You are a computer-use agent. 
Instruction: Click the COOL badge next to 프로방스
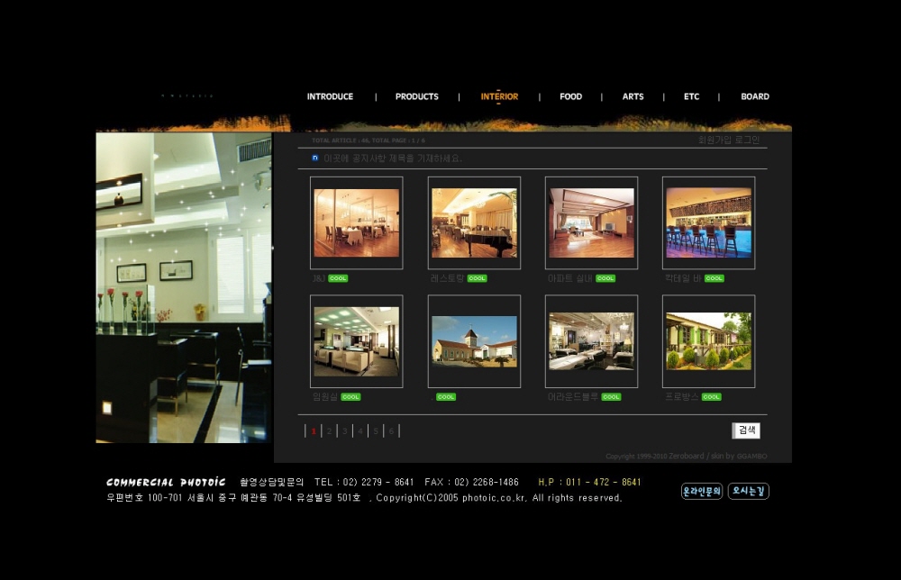tap(712, 397)
